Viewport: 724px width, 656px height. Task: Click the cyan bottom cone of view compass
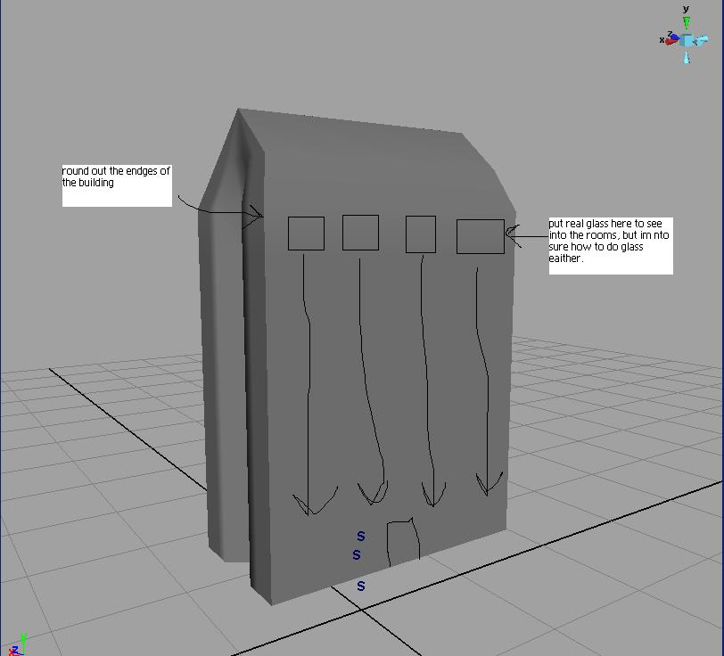687,58
